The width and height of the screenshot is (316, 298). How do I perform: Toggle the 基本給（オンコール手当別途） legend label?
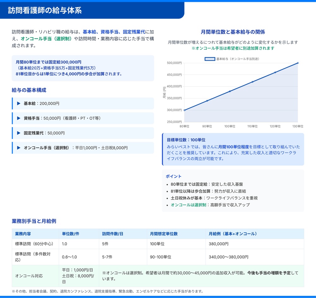[238, 59]
